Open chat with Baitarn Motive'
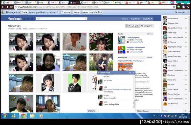Screen dimensions: 191x125 click(175, 18)
